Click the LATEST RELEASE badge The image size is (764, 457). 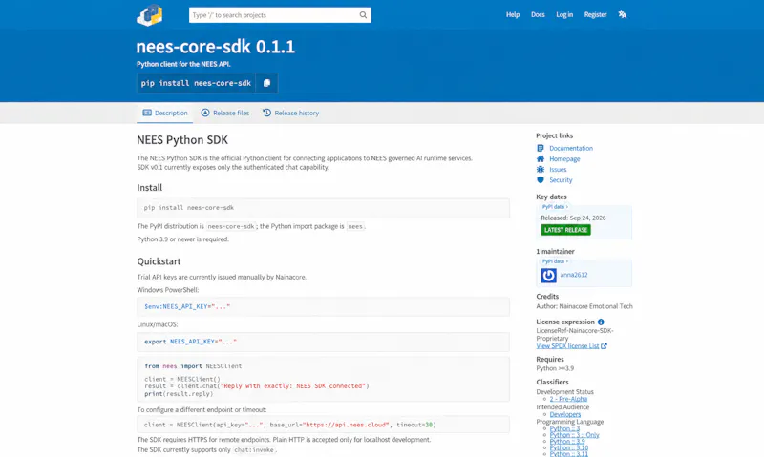point(565,230)
